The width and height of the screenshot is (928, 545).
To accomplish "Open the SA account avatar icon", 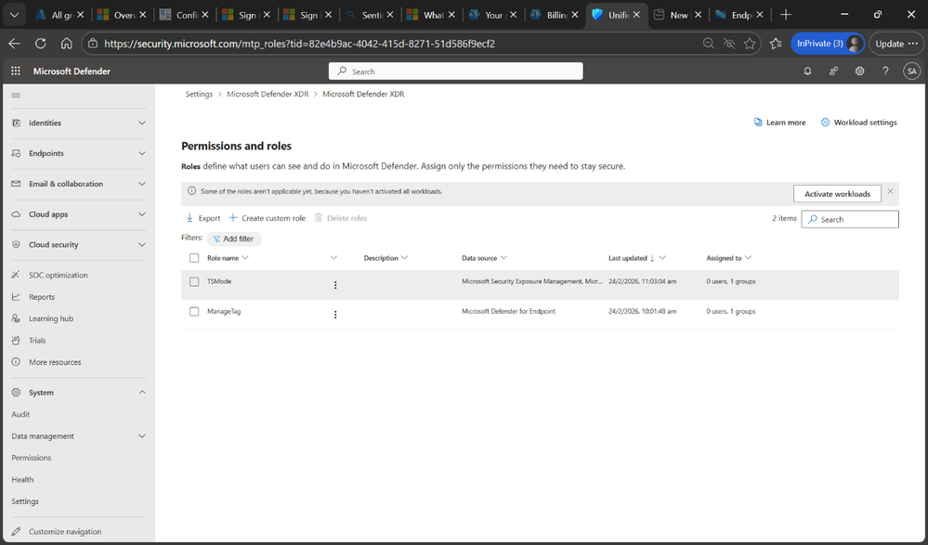I will (911, 71).
